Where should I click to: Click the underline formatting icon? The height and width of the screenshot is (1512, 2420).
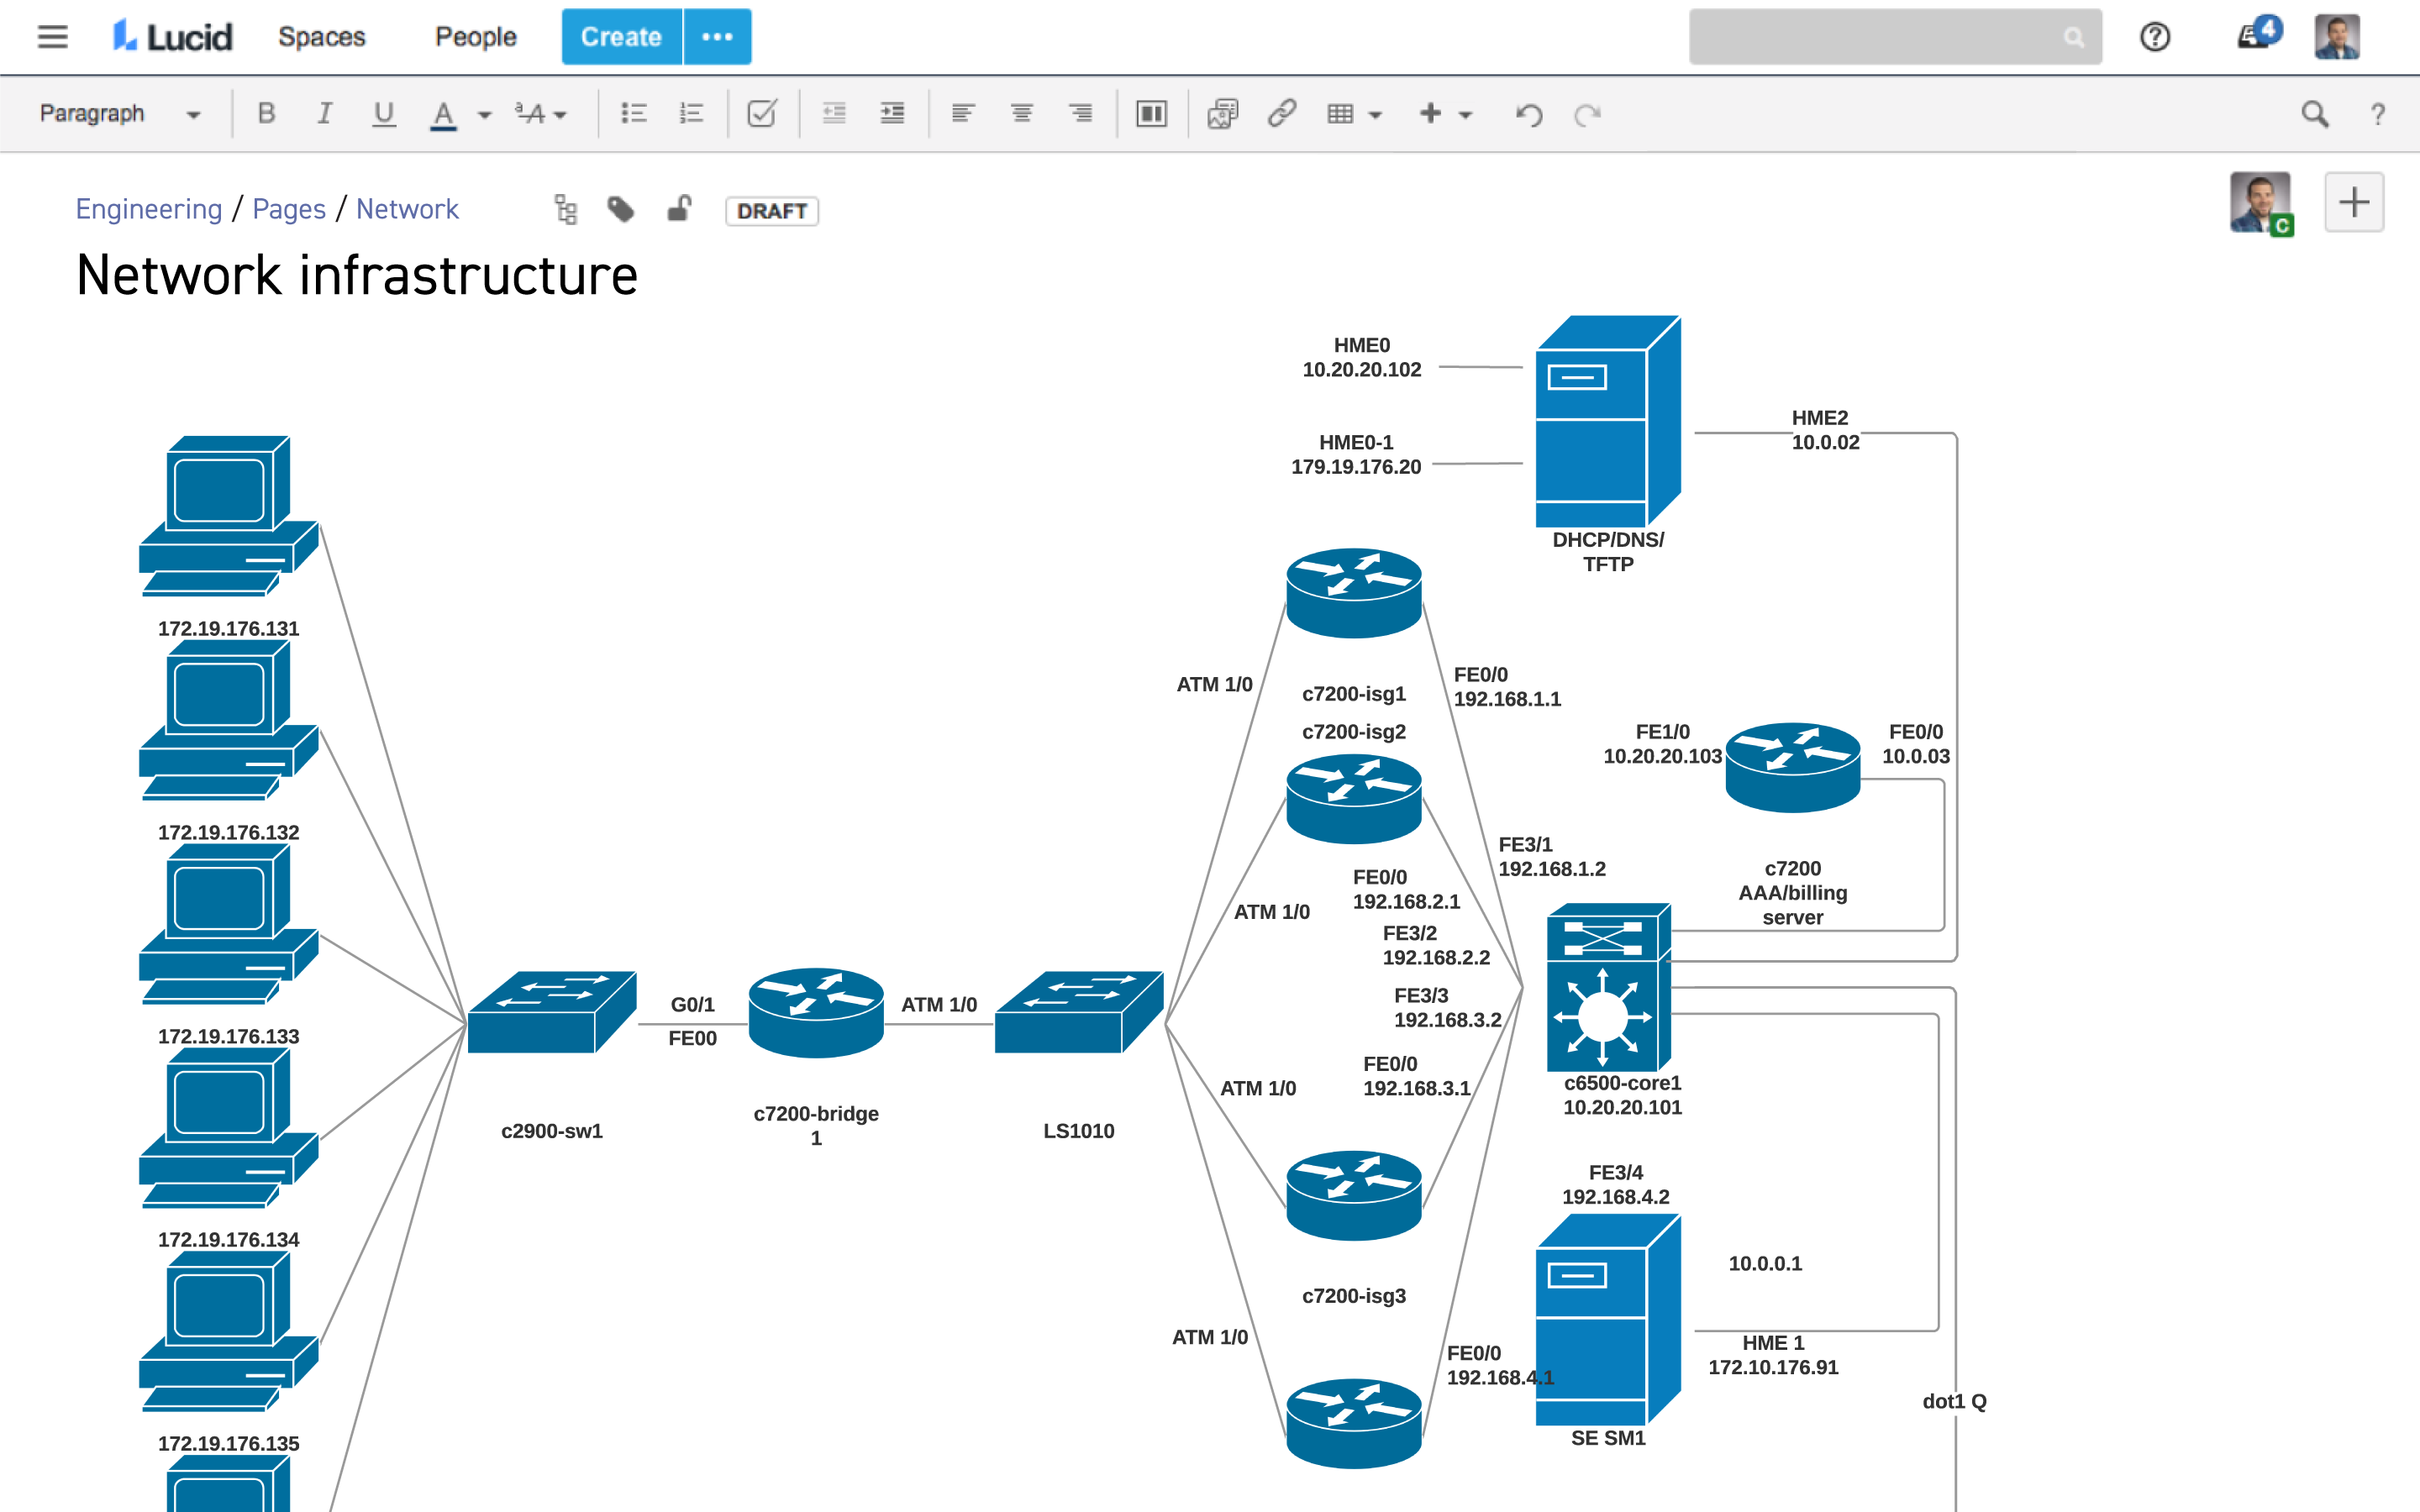[x=381, y=115]
